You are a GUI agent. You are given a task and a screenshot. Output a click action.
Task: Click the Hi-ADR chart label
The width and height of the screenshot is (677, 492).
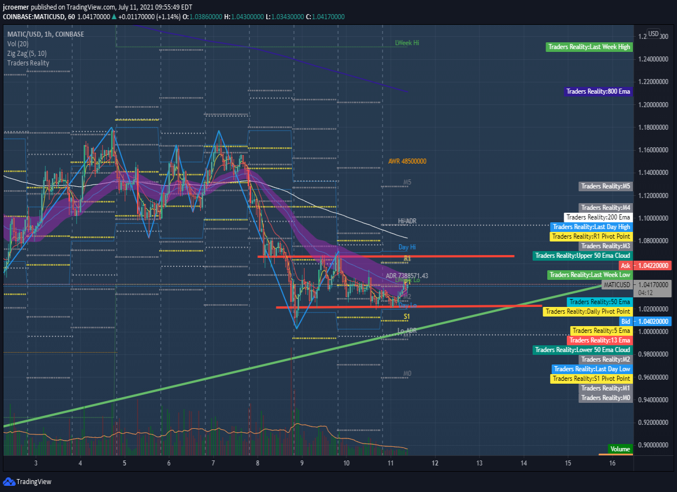(407, 221)
